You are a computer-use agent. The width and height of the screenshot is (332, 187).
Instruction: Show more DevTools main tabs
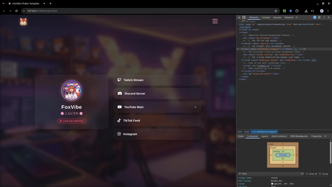(x=296, y=17)
